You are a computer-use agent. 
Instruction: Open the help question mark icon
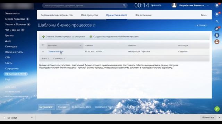(x=217, y=6)
